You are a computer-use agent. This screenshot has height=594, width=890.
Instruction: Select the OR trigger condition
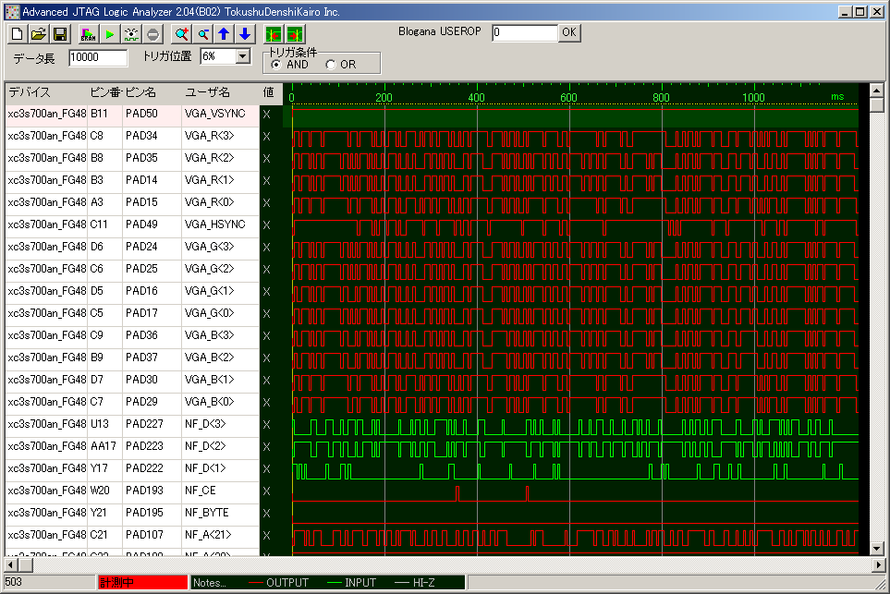click(331, 65)
